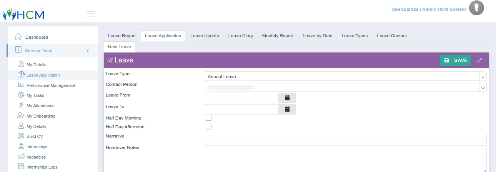Switch to the Leave Update tab
The width and height of the screenshot is (496, 172).
pyautogui.click(x=205, y=36)
